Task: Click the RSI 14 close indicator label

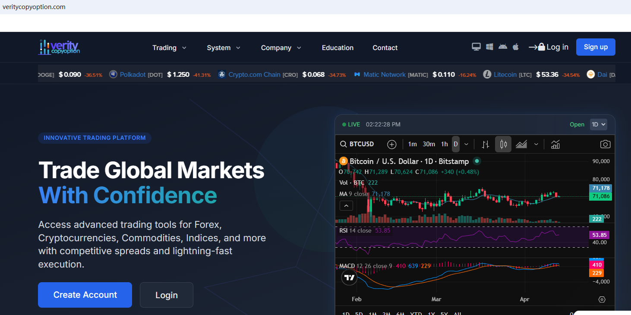Action: click(355, 230)
